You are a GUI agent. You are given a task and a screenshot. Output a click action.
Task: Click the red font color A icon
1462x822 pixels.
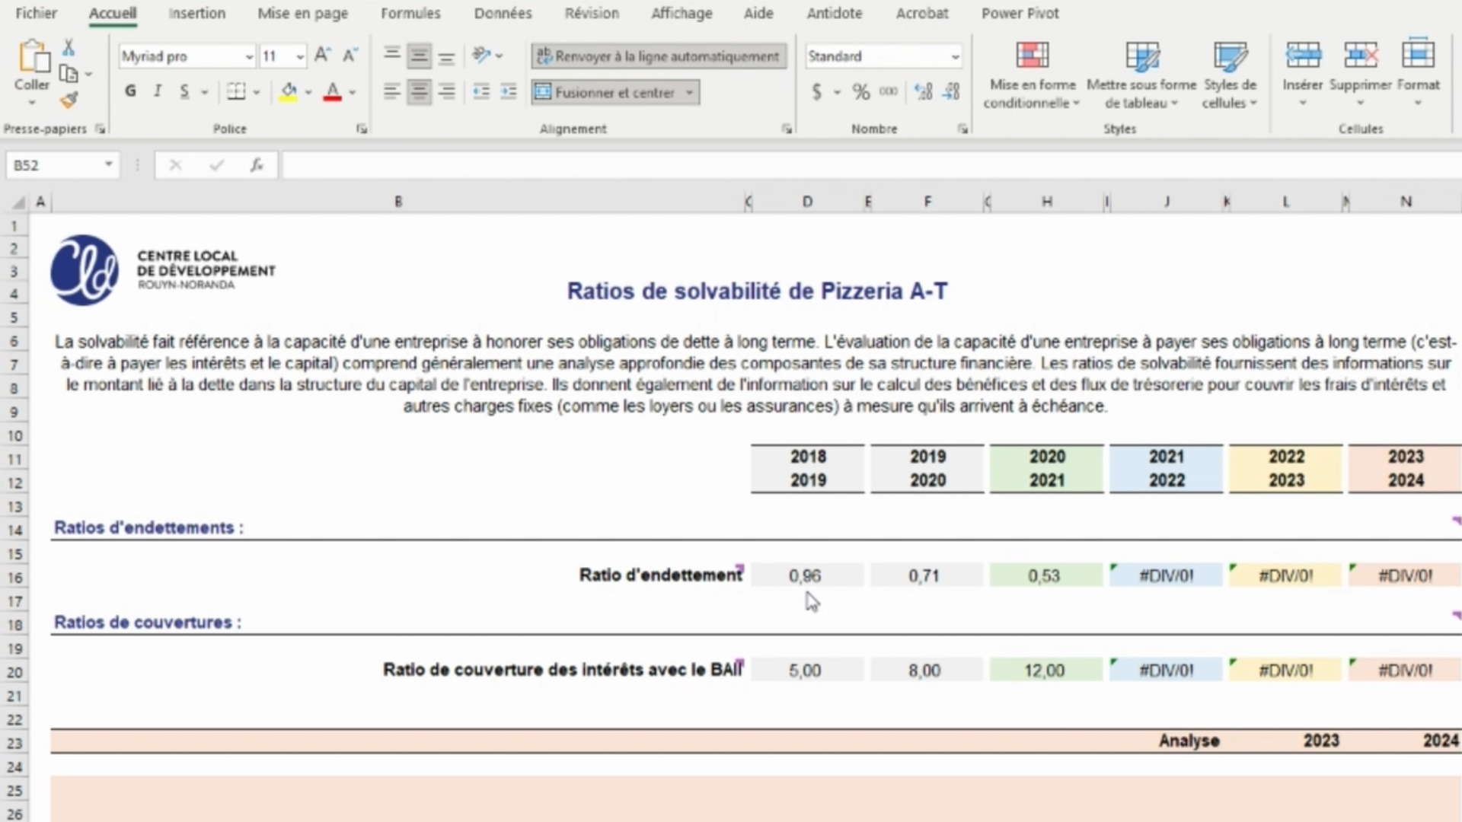[x=332, y=92]
